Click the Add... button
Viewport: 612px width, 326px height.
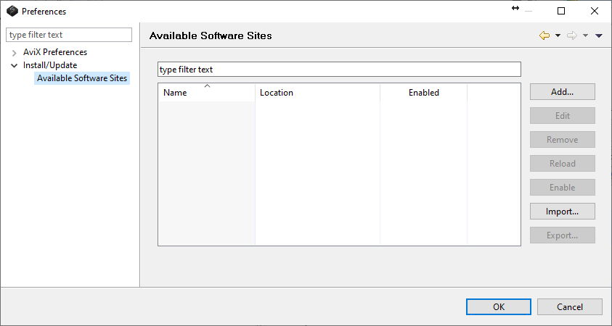tap(562, 92)
